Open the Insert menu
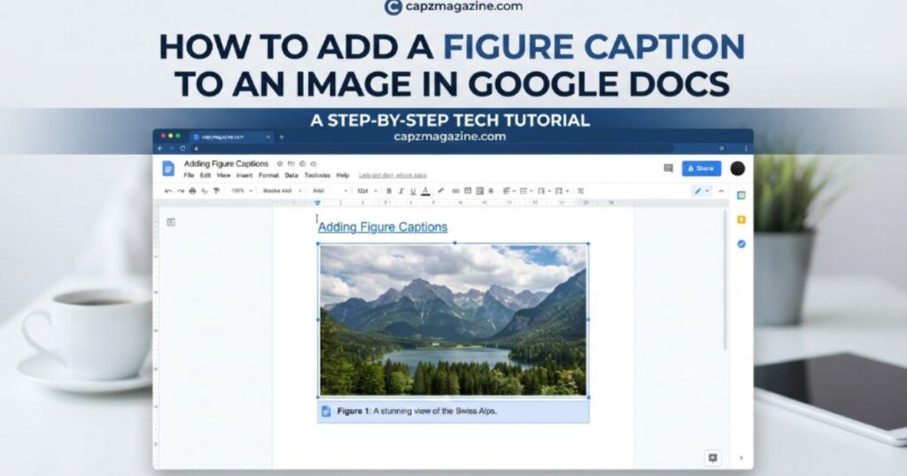The height and width of the screenshot is (476, 907). point(244,175)
